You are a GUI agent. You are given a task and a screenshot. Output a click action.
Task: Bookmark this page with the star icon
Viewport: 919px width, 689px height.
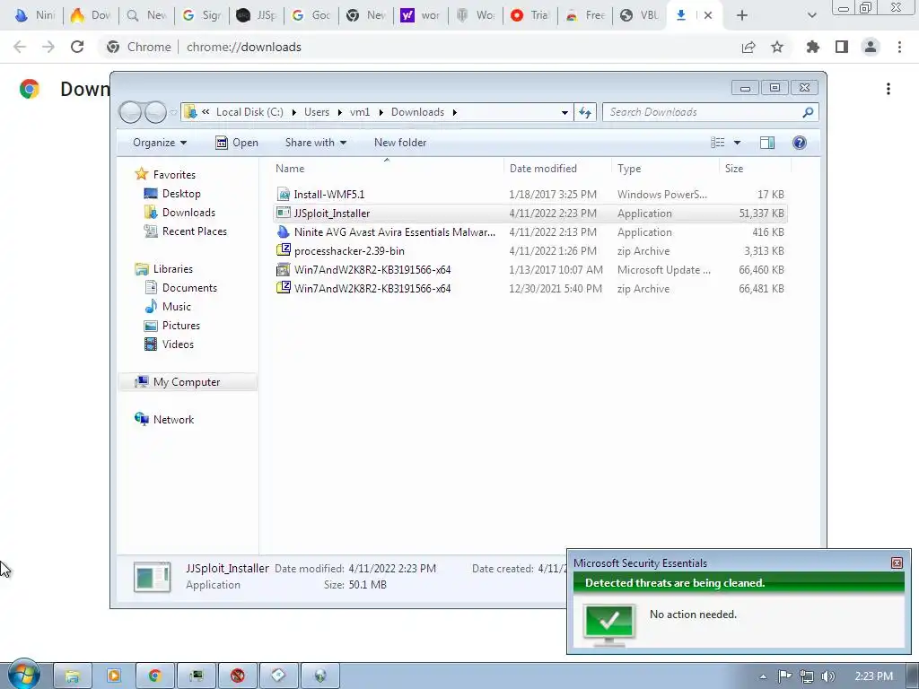pyautogui.click(x=777, y=47)
